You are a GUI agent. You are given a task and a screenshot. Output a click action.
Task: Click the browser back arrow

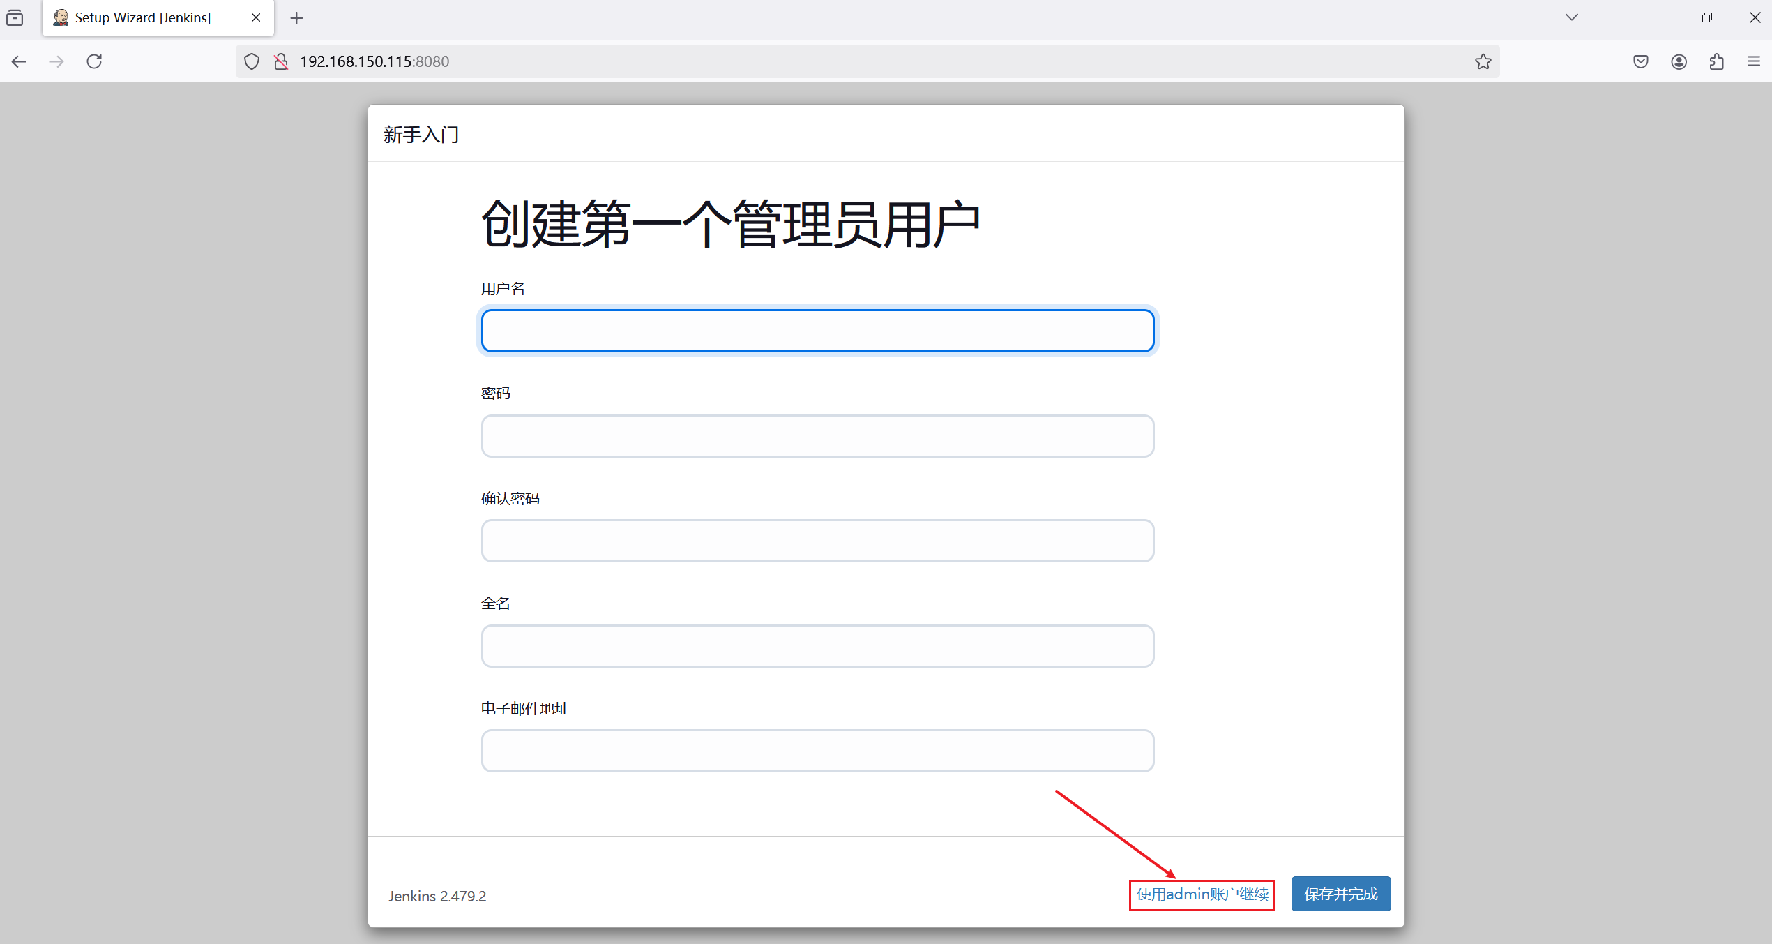19,61
